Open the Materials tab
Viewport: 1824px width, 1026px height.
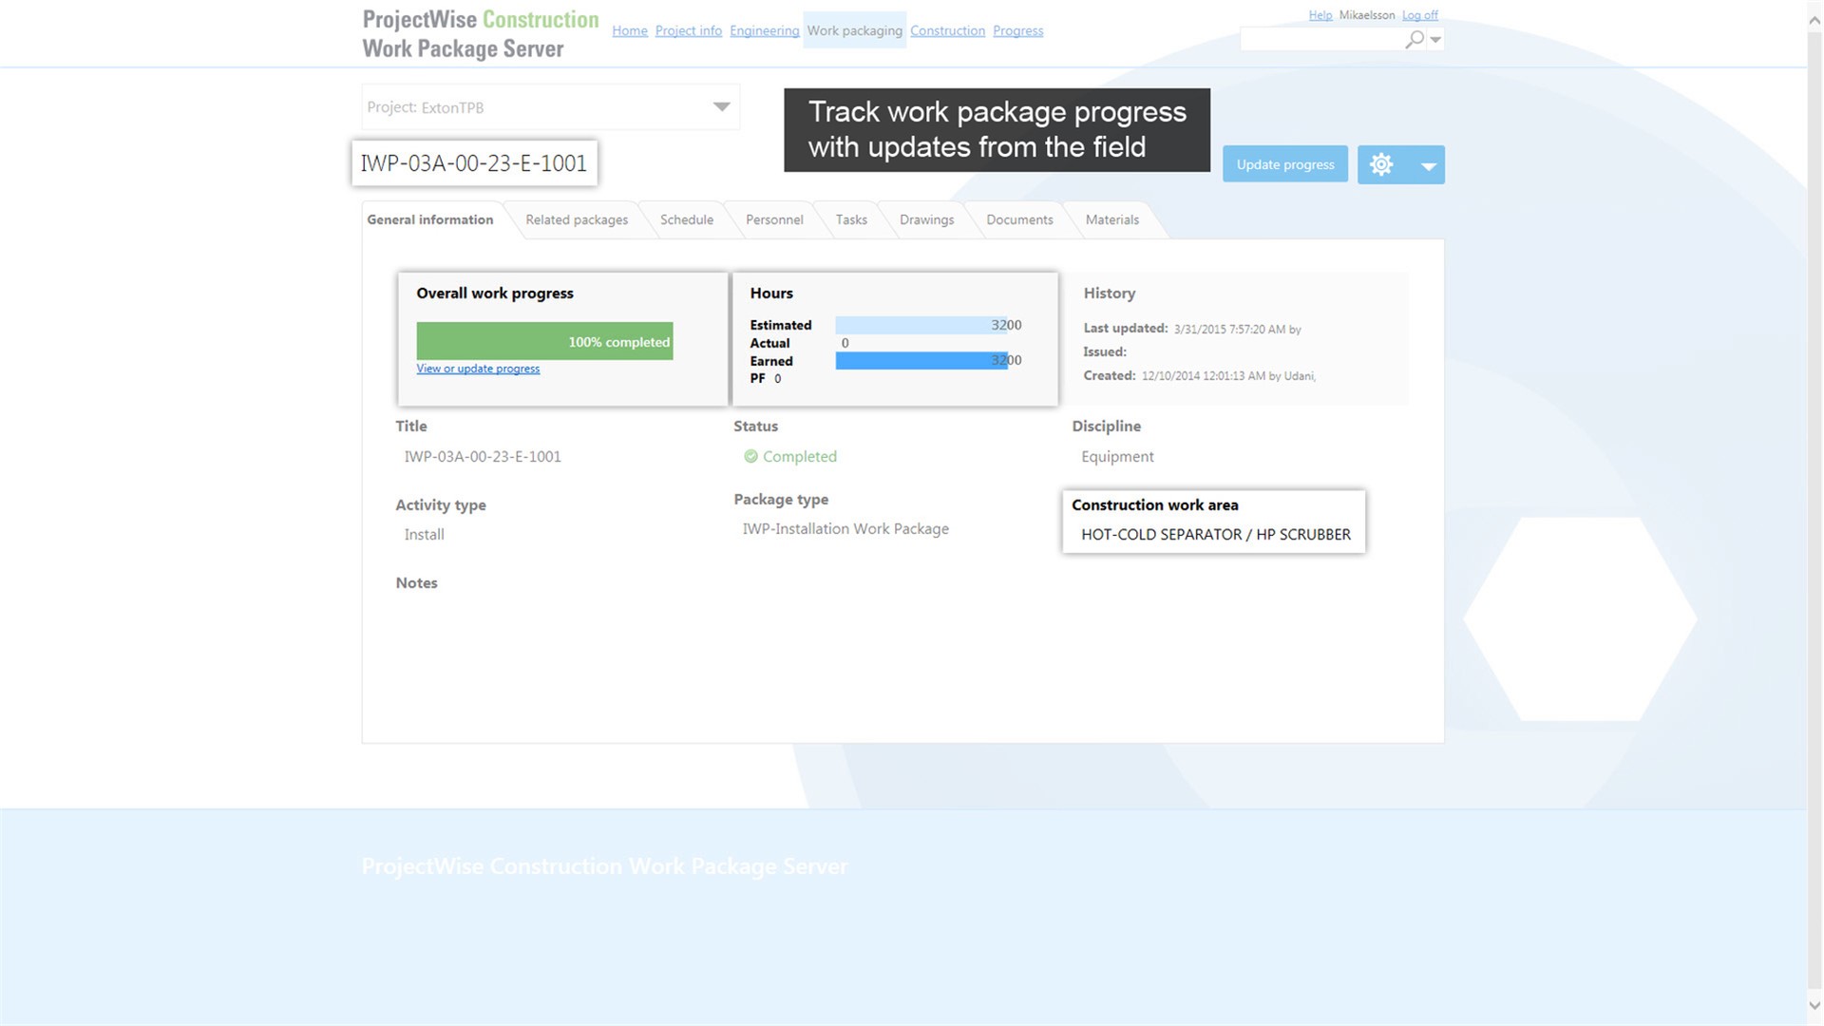(1111, 219)
